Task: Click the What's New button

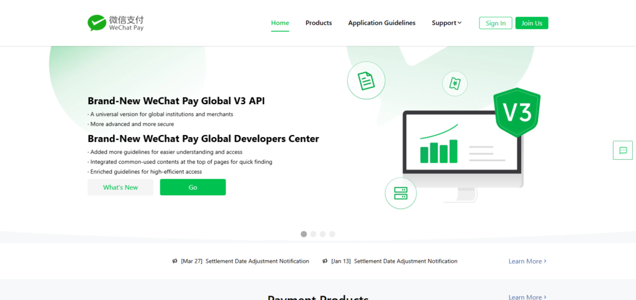Action: (x=120, y=187)
